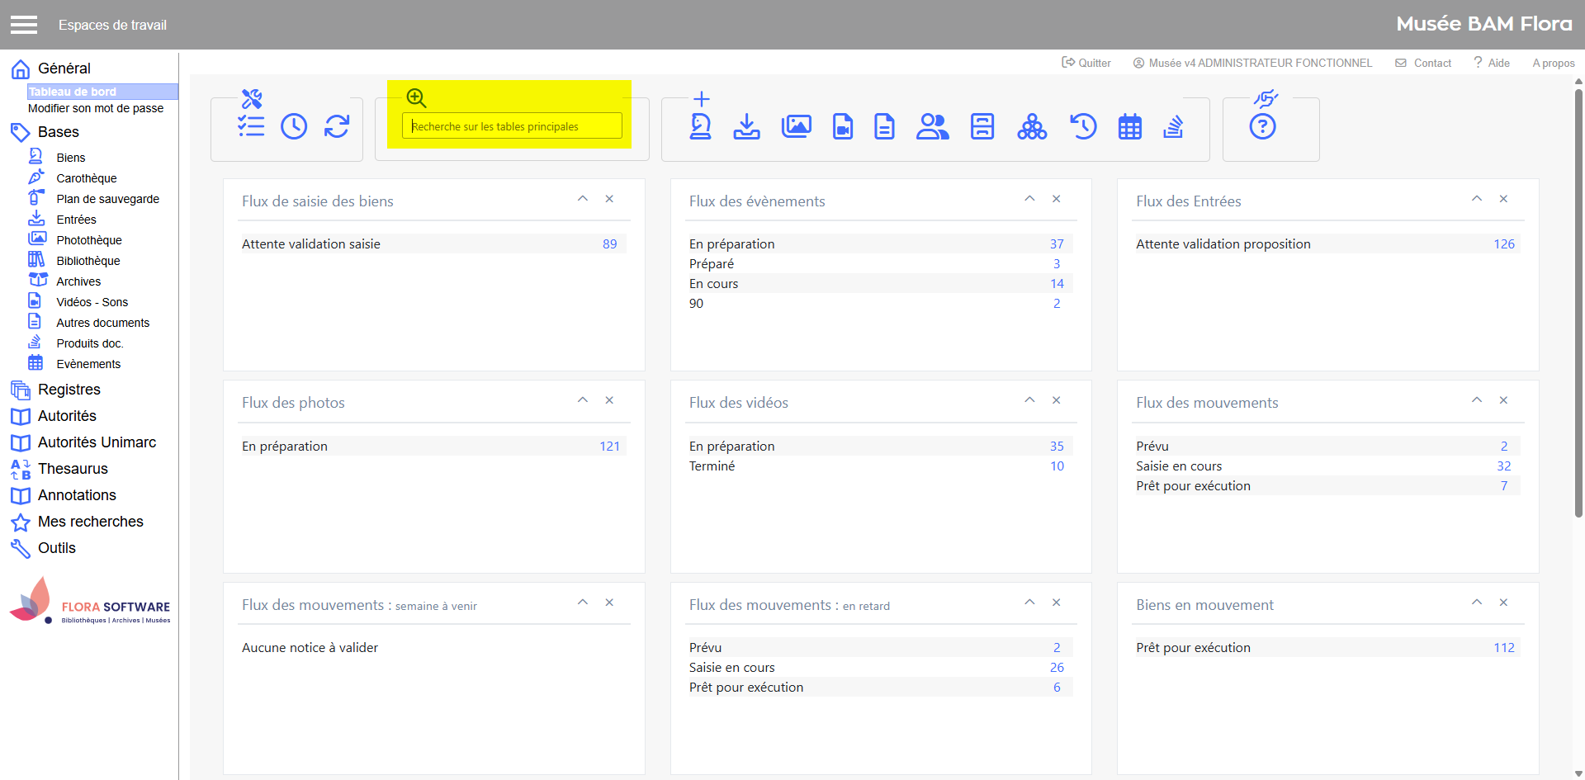Open Modifier son mot de passe
This screenshot has height=780, width=1585.
pos(96,108)
